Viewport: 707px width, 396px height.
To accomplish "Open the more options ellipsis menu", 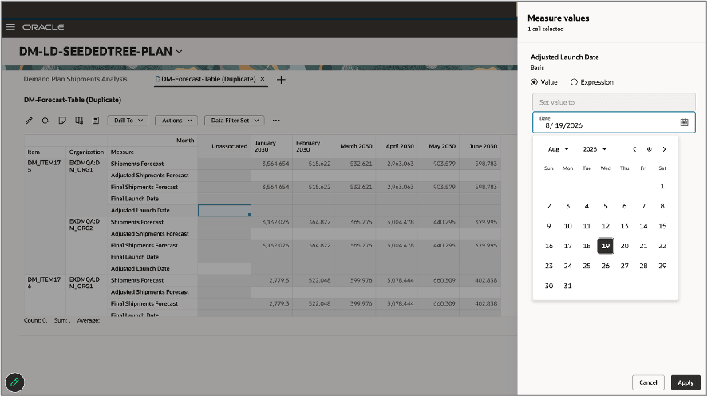I will click(276, 121).
